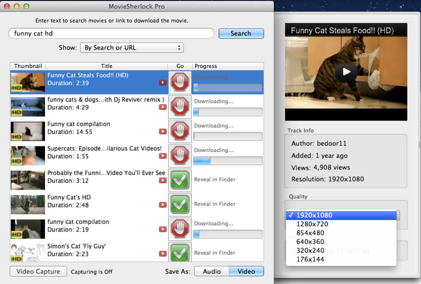
Task: Play the Funny Cat Steals Food preview video
Action: (346, 72)
